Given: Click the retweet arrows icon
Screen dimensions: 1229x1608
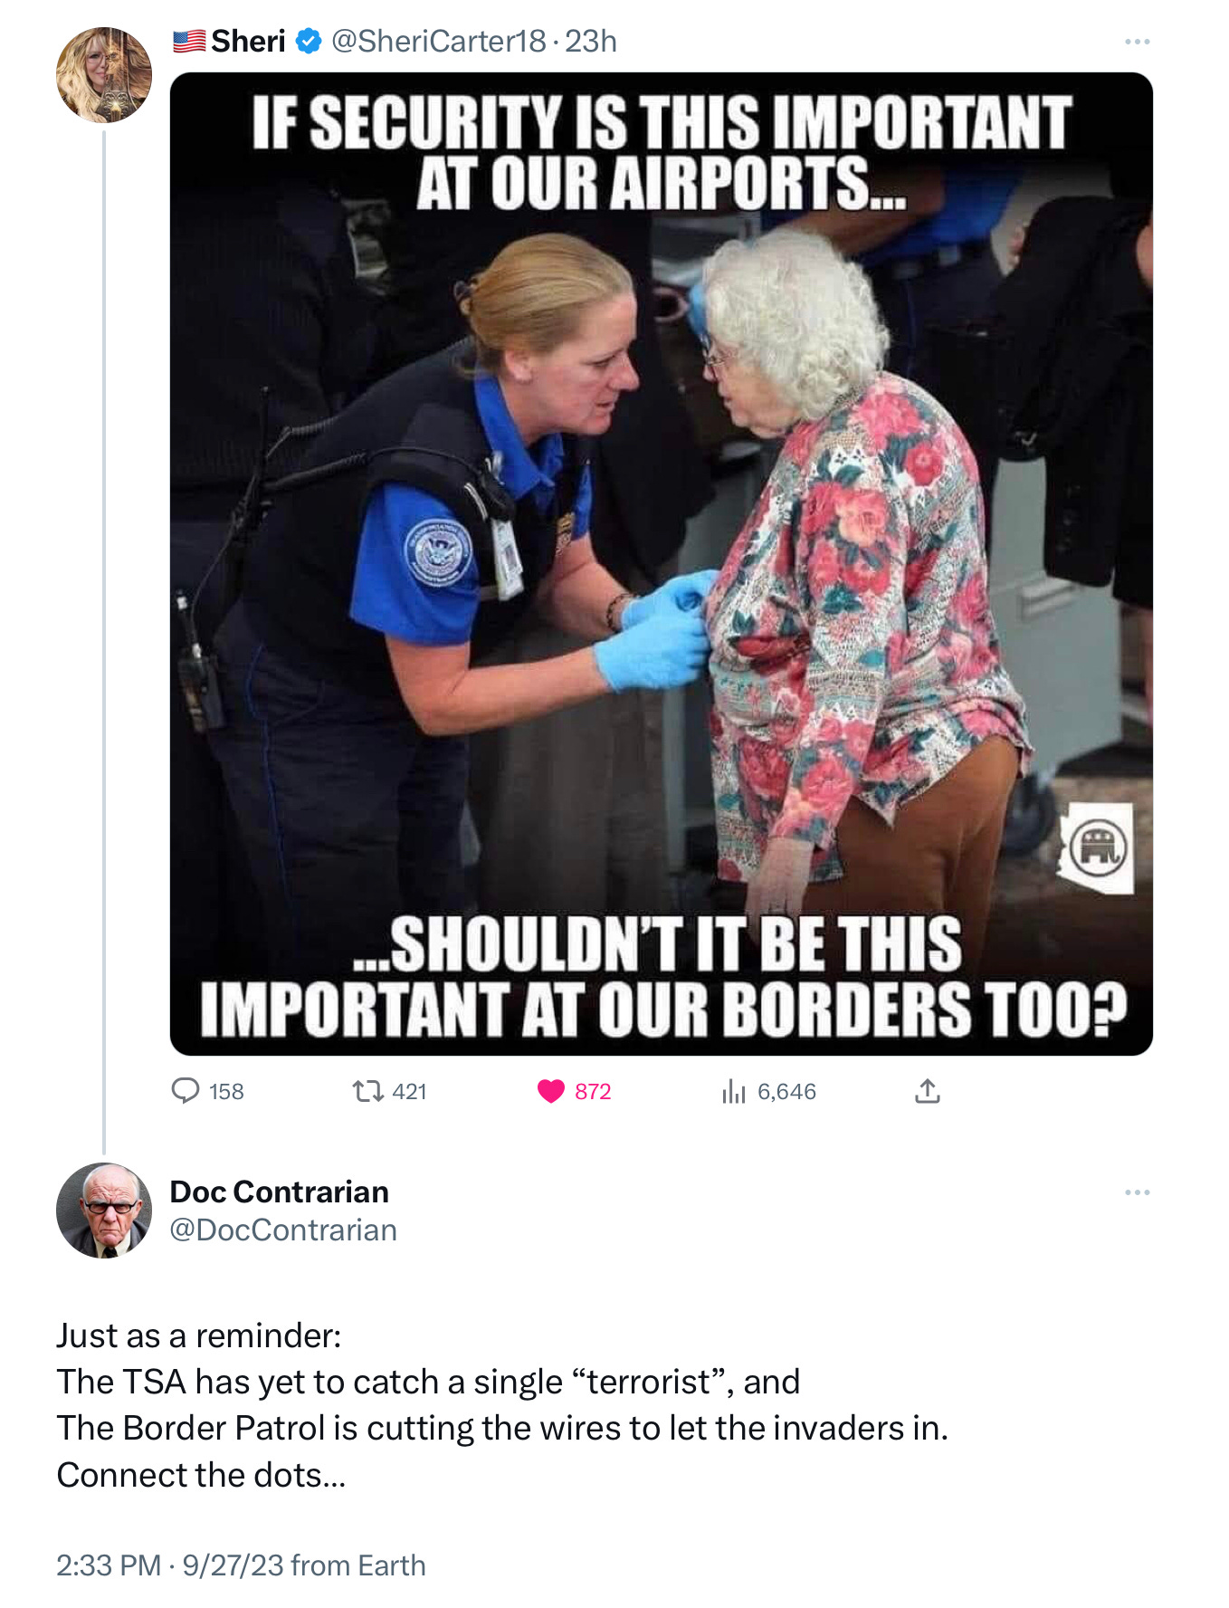Looking at the screenshot, I should click(x=367, y=1091).
